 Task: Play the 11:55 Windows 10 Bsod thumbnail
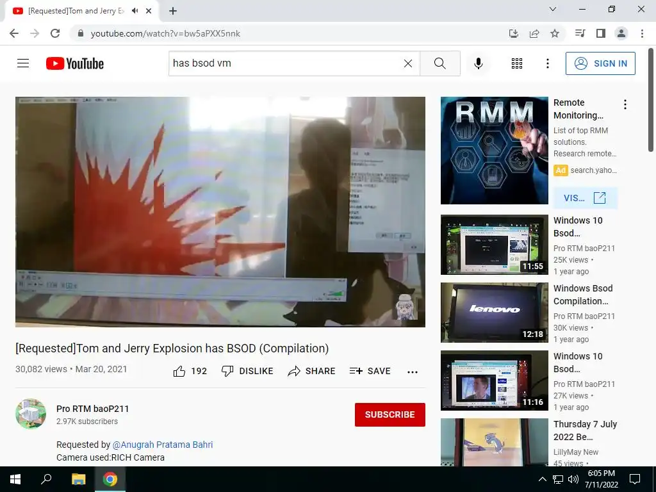tap(494, 245)
